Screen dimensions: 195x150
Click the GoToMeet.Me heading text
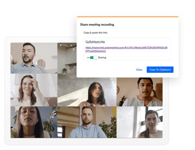[95, 42]
